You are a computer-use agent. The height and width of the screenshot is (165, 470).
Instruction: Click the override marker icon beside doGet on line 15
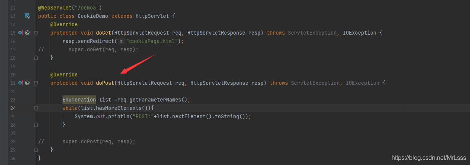(21, 33)
